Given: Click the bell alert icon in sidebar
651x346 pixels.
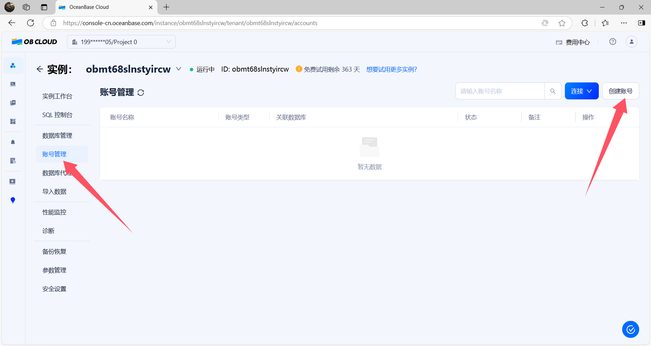Looking at the screenshot, I should 13,142.
